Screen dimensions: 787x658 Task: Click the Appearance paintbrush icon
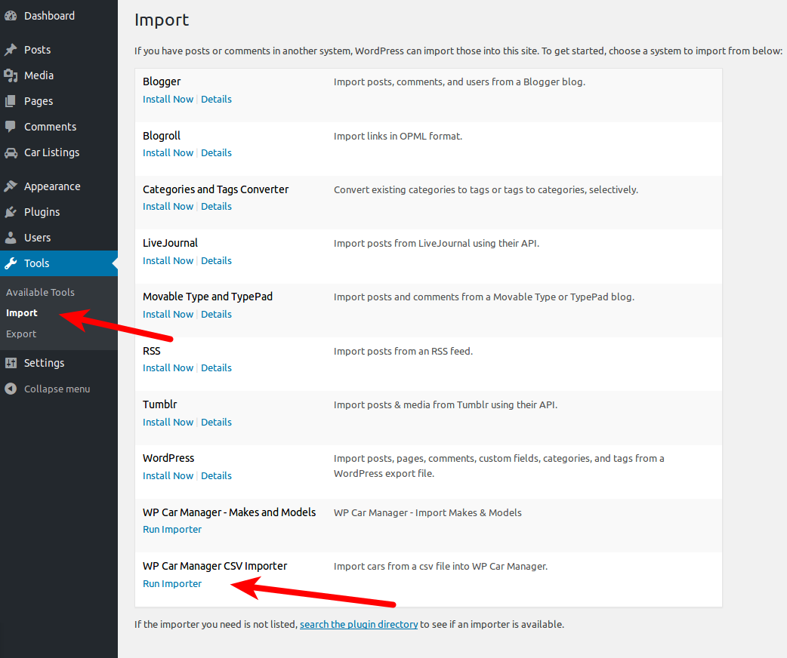[x=11, y=186]
